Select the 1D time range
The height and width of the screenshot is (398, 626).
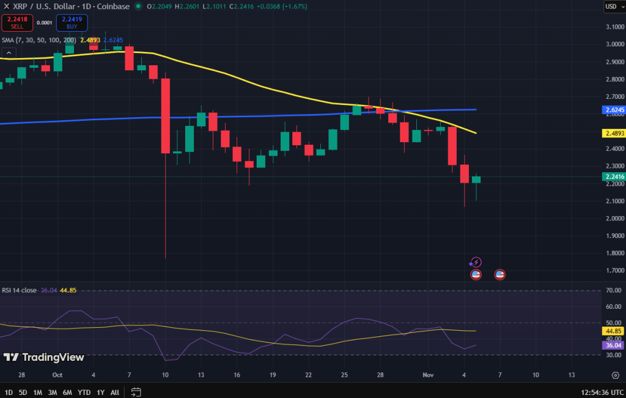9,392
